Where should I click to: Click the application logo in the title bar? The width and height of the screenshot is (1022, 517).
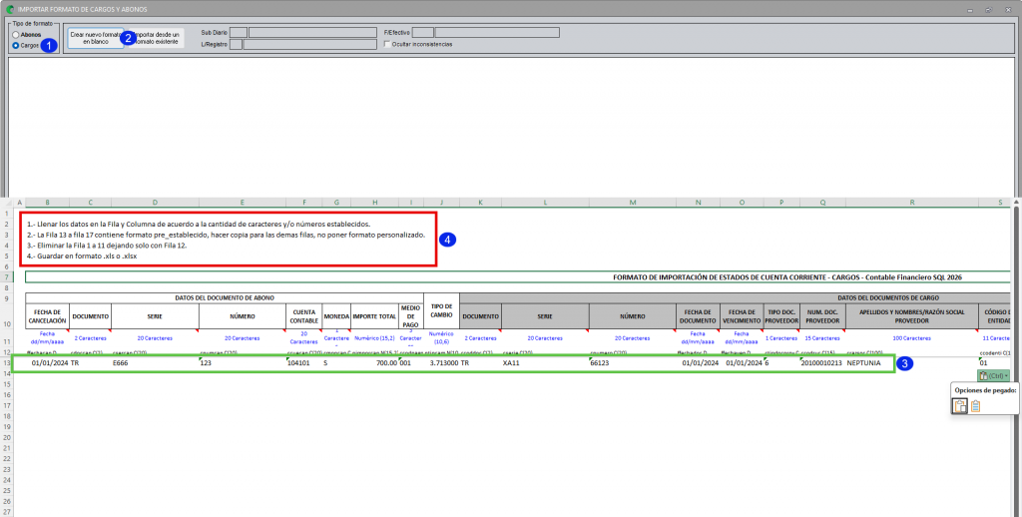pyautogui.click(x=10, y=10)
